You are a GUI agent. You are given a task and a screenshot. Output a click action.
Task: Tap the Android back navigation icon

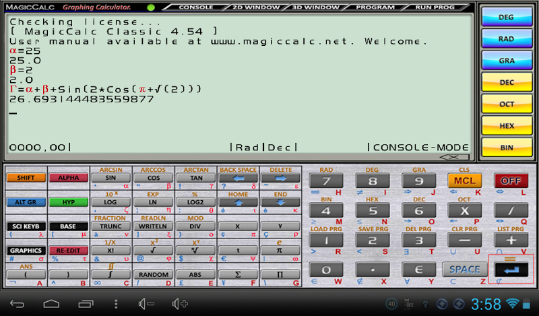click(18, 304)
